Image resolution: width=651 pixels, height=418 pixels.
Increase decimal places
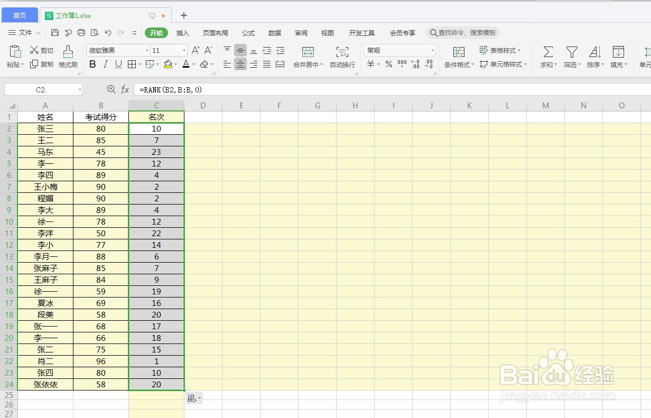click(x=415, y=64)
